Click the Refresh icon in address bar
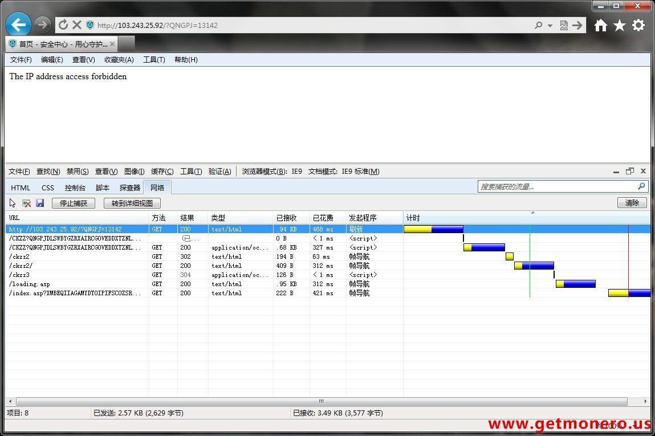 (x=63, y=25)
